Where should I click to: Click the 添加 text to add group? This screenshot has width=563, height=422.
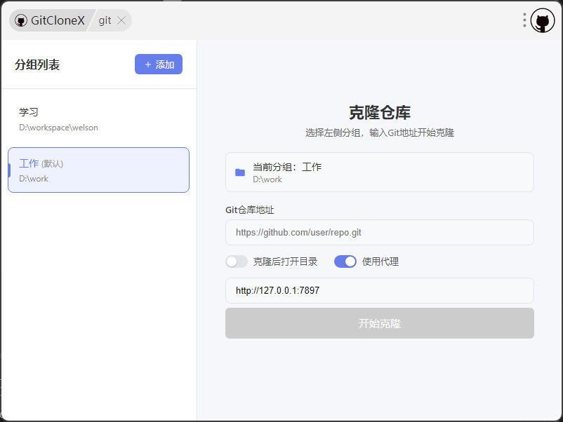pos(165,64)
